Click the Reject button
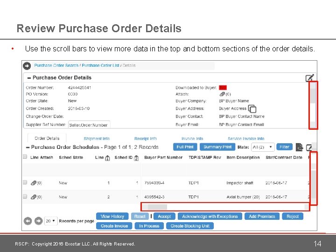 click(x=293, y=217)
